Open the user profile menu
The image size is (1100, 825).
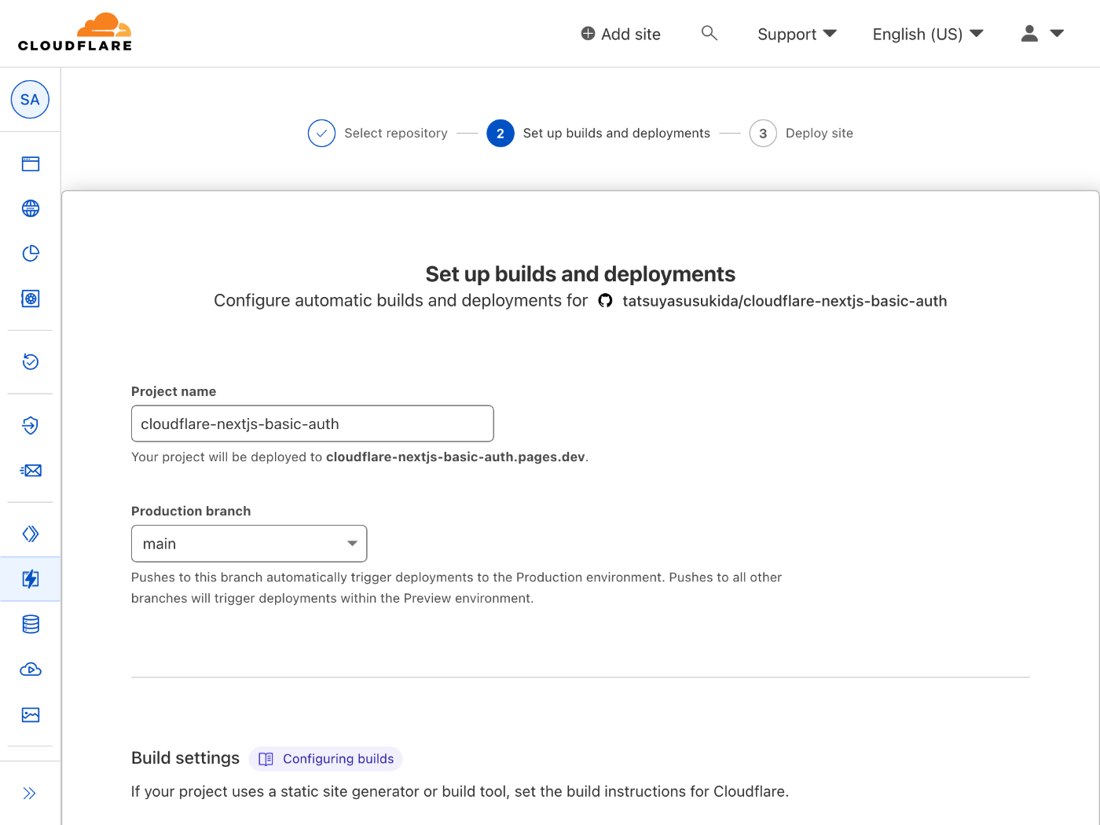(x=1042, y=33)
